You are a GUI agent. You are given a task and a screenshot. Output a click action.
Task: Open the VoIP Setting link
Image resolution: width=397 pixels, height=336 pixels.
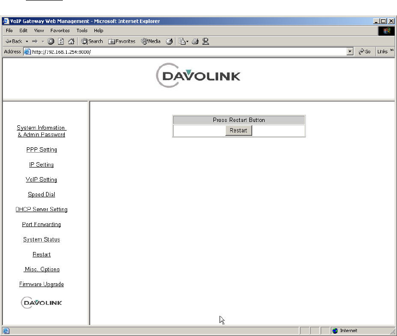pos(41,180)
